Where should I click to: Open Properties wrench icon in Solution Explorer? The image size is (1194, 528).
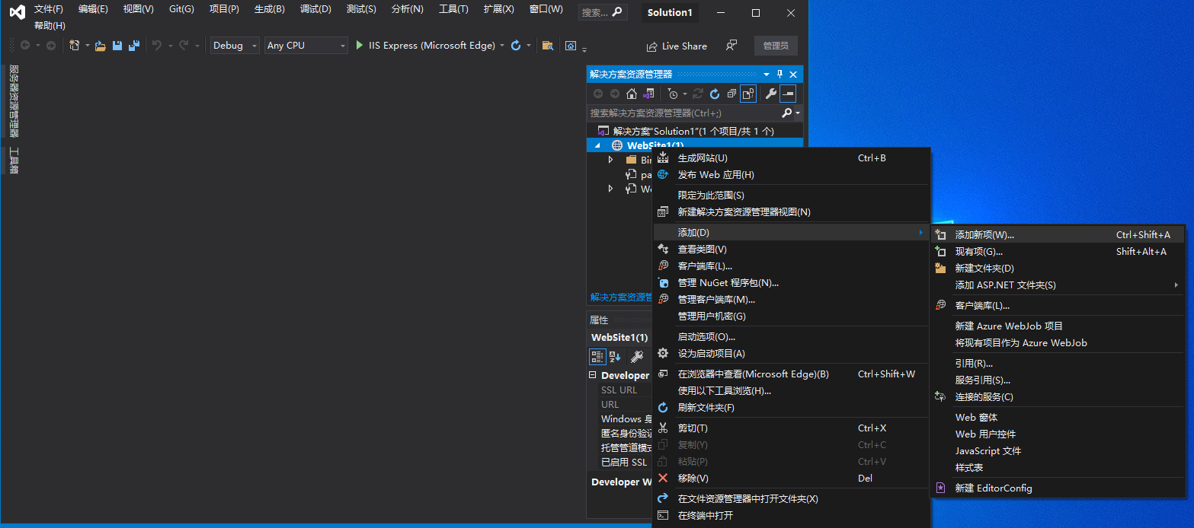[x=770, y=94]
